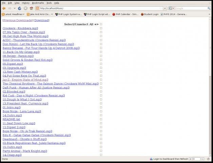Click the Login to Dashboard then Refresh text
This screenshot has width=213, height=163.
171,159
